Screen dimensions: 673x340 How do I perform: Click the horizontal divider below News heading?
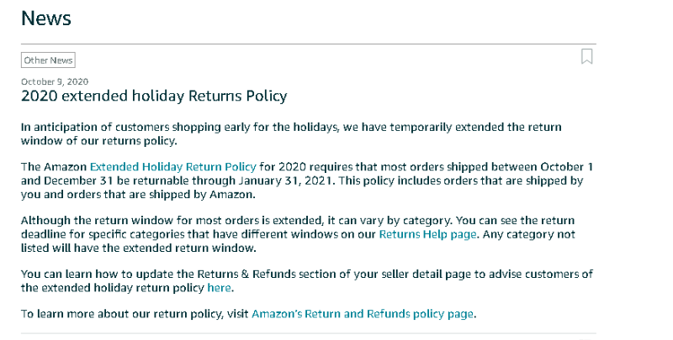coord(308,44)
